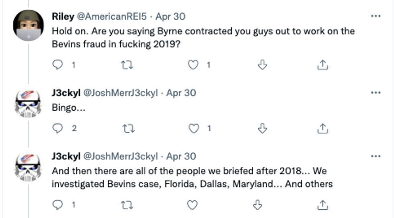This screenshot has height=218, width=394.
Task: Open the Apr 30 timestamp on Riley's tweet
Action: (x=170, y=16)
